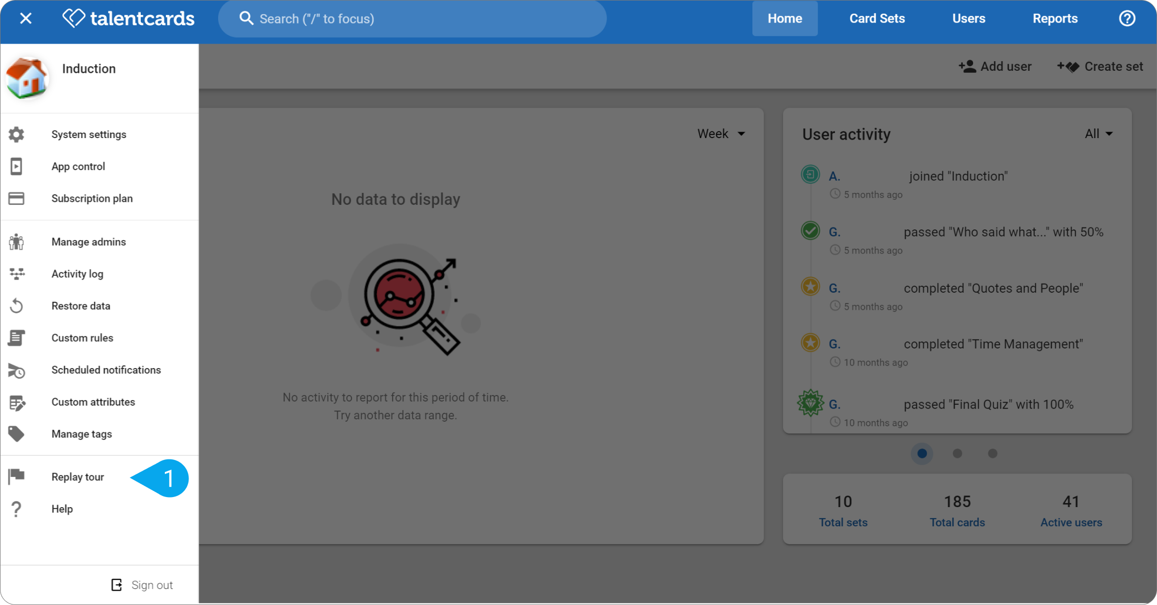Select the third carousel page dot
This screenshot has height=605, width=1157.
(992, 453)
